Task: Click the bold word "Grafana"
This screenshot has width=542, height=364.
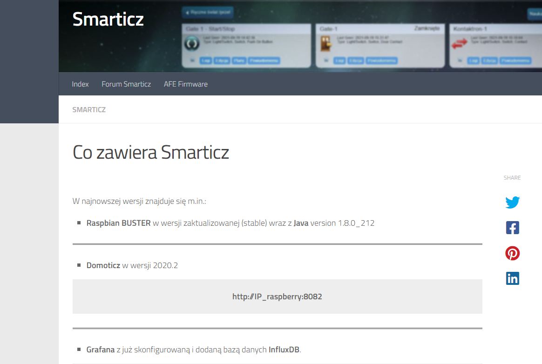Action: coord(100,350)
